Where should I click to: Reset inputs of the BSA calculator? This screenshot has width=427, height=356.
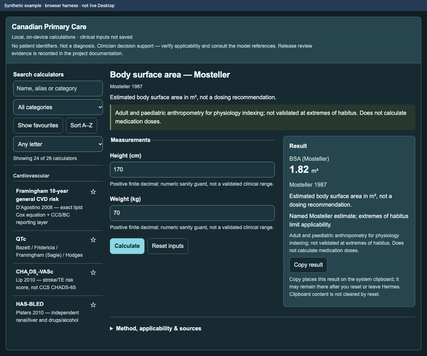[x=168, y=246]
